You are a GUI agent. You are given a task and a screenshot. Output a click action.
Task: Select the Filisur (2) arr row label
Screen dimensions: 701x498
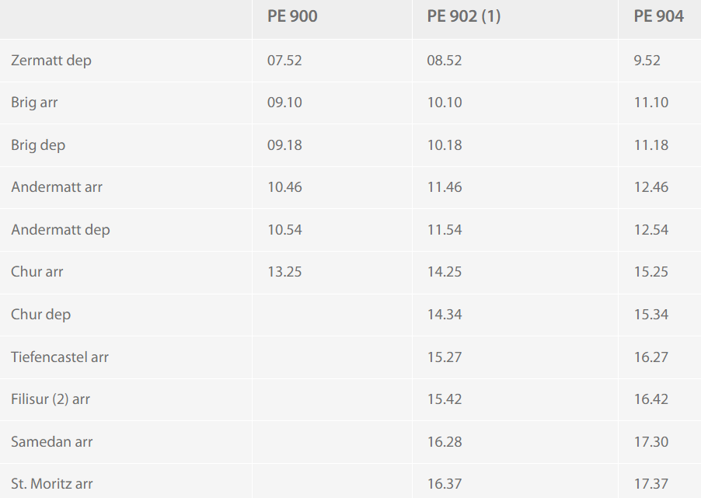[51, 399]
